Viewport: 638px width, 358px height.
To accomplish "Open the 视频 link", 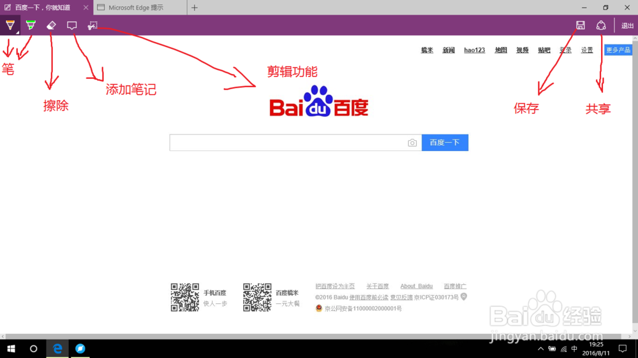I will 523,50.
